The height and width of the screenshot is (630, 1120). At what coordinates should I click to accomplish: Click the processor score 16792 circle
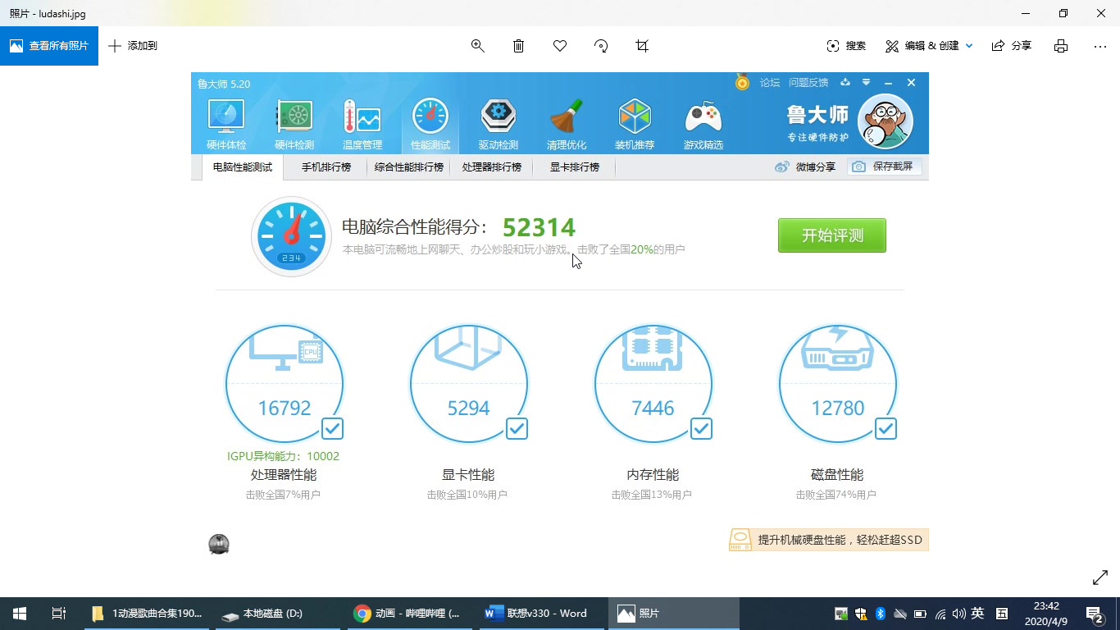(x=285, y=384)
